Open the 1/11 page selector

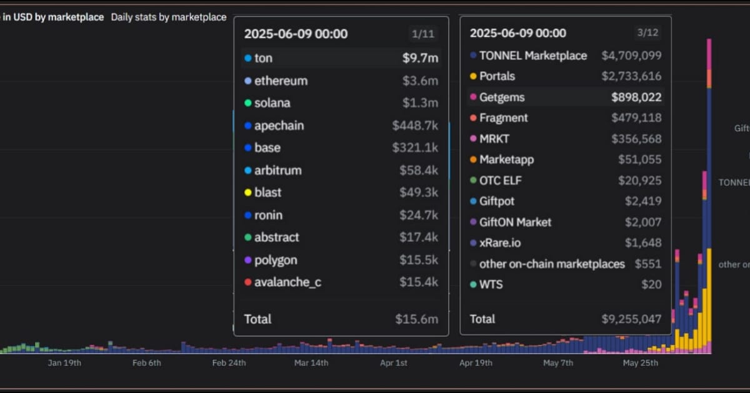(424, 34)
